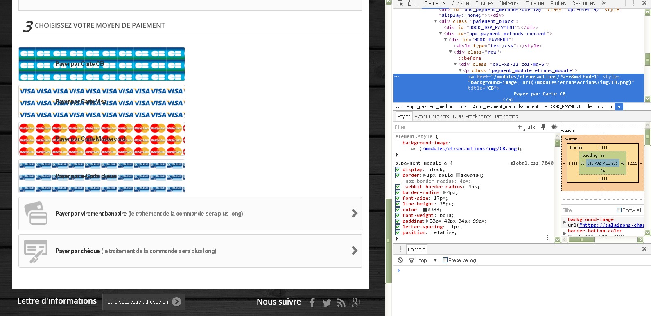651x316 pixels.
Task: Toggle element state with the pin icon
Action: tap(543, 127)
